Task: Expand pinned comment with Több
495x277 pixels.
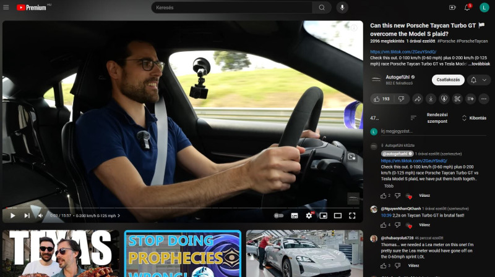Action: coord(389,186)
